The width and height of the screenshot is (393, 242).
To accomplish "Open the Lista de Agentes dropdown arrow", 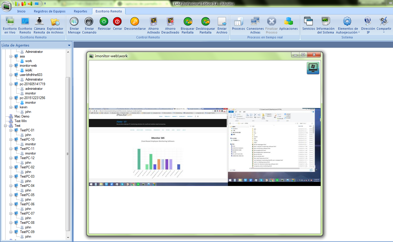I will 69,45.
